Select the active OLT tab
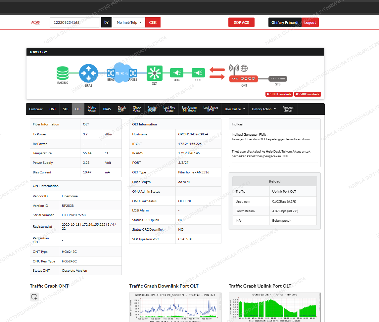Viewport: 379px width, 322px height. click(78, 109)
